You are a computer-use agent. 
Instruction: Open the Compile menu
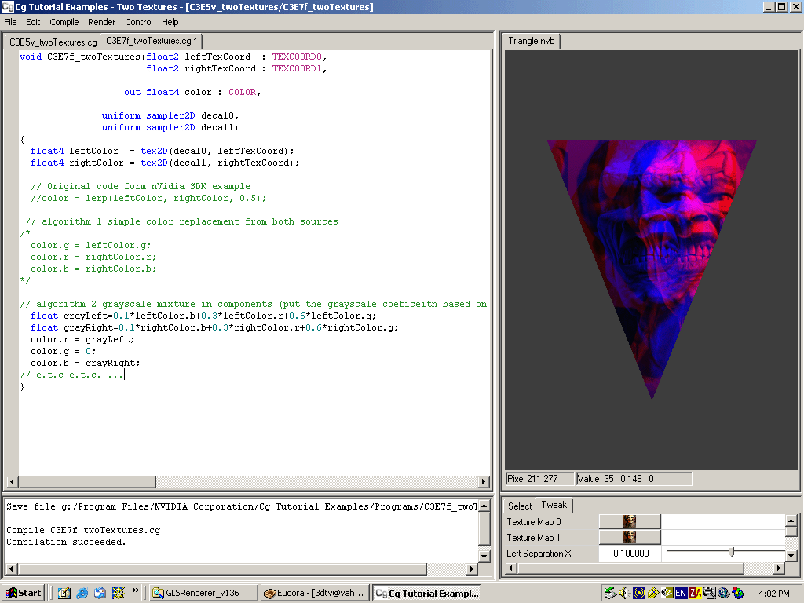coord(64,22)
